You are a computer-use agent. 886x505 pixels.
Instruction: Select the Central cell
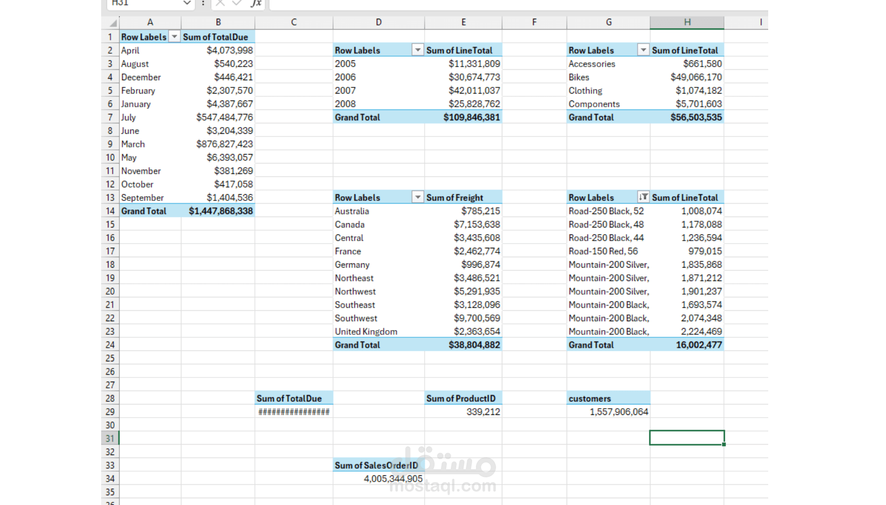tap(378, 238)
